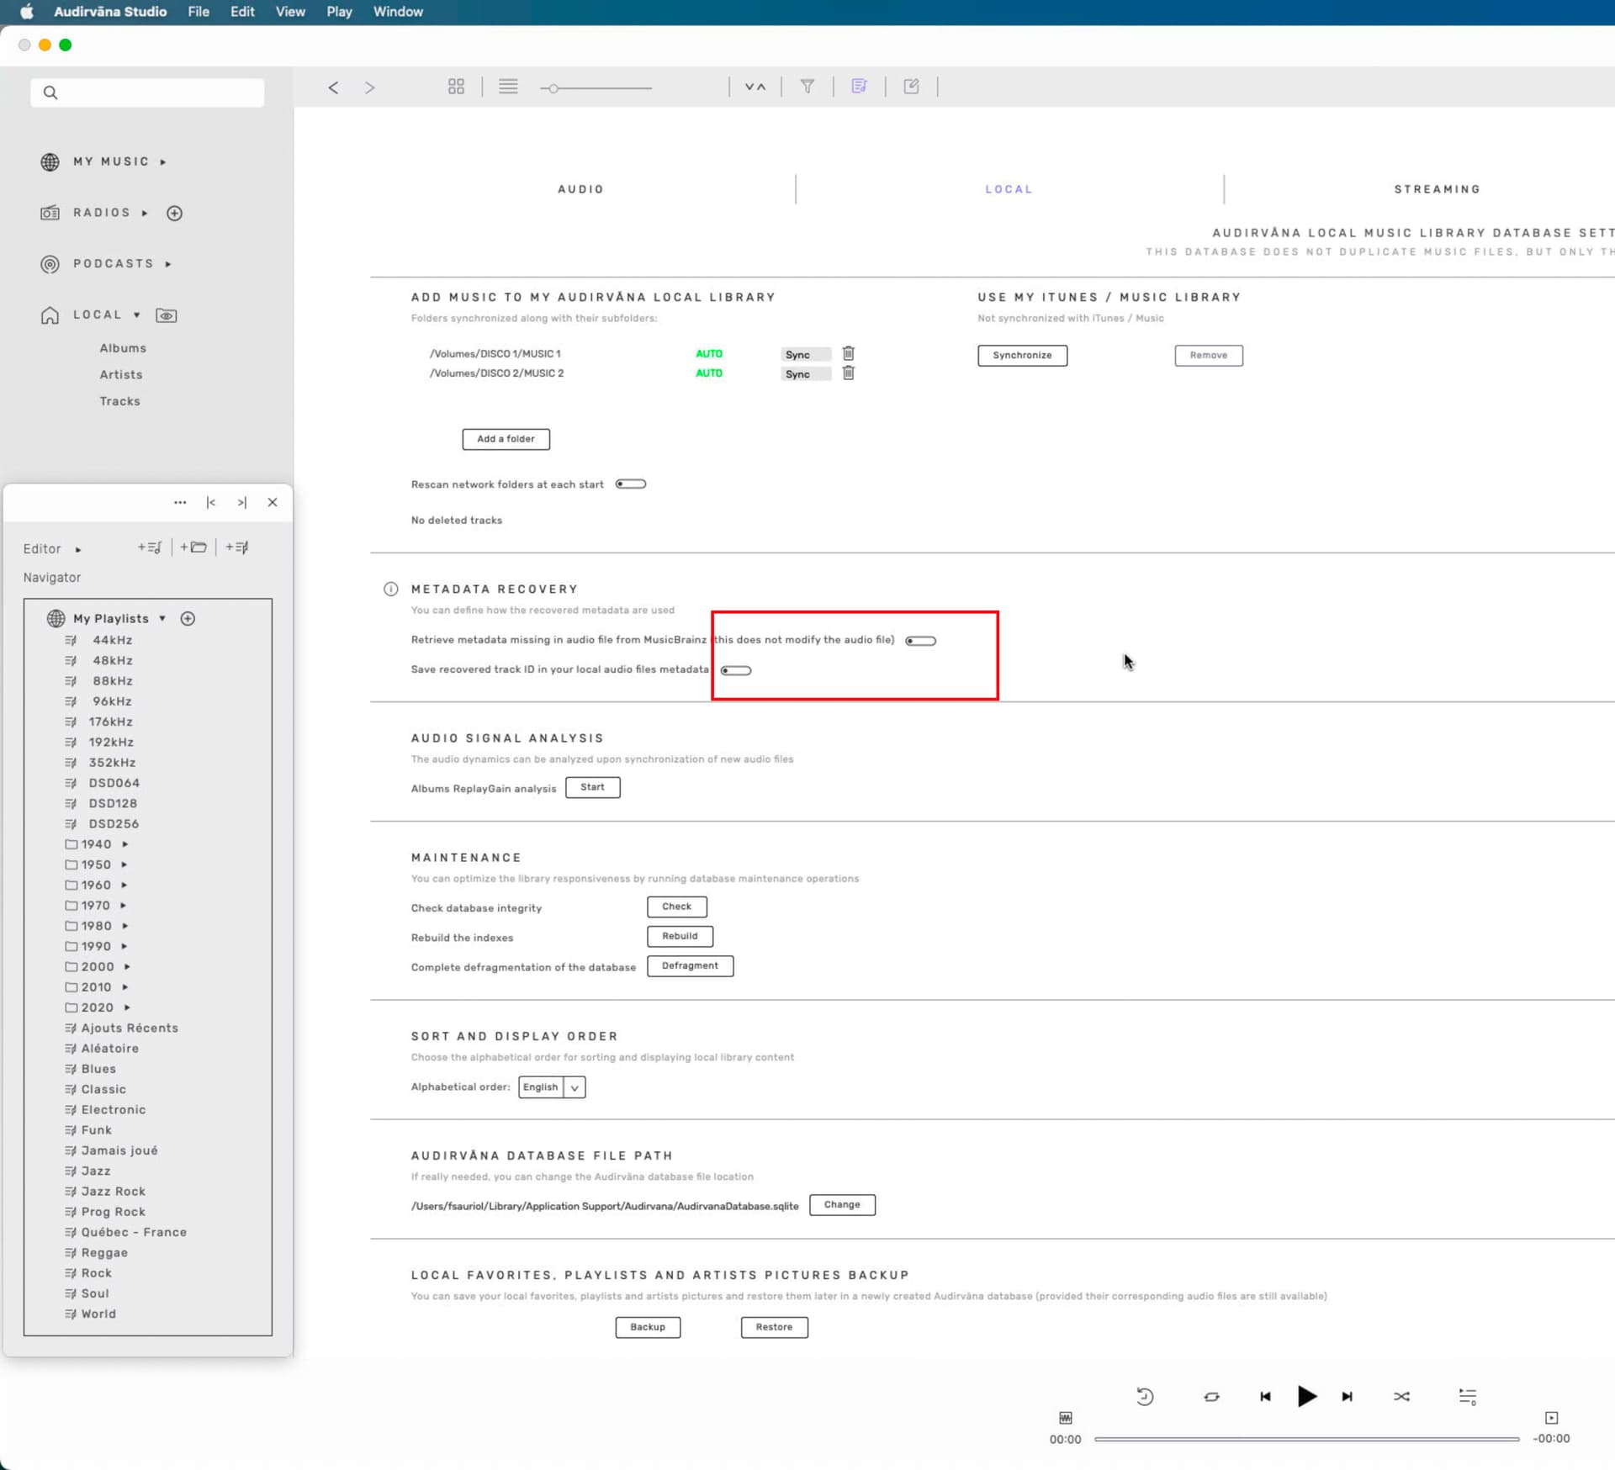Add a playlist beside My Playlists
The height and width of the screenshot is (1470, 1615).
[188, 619]
